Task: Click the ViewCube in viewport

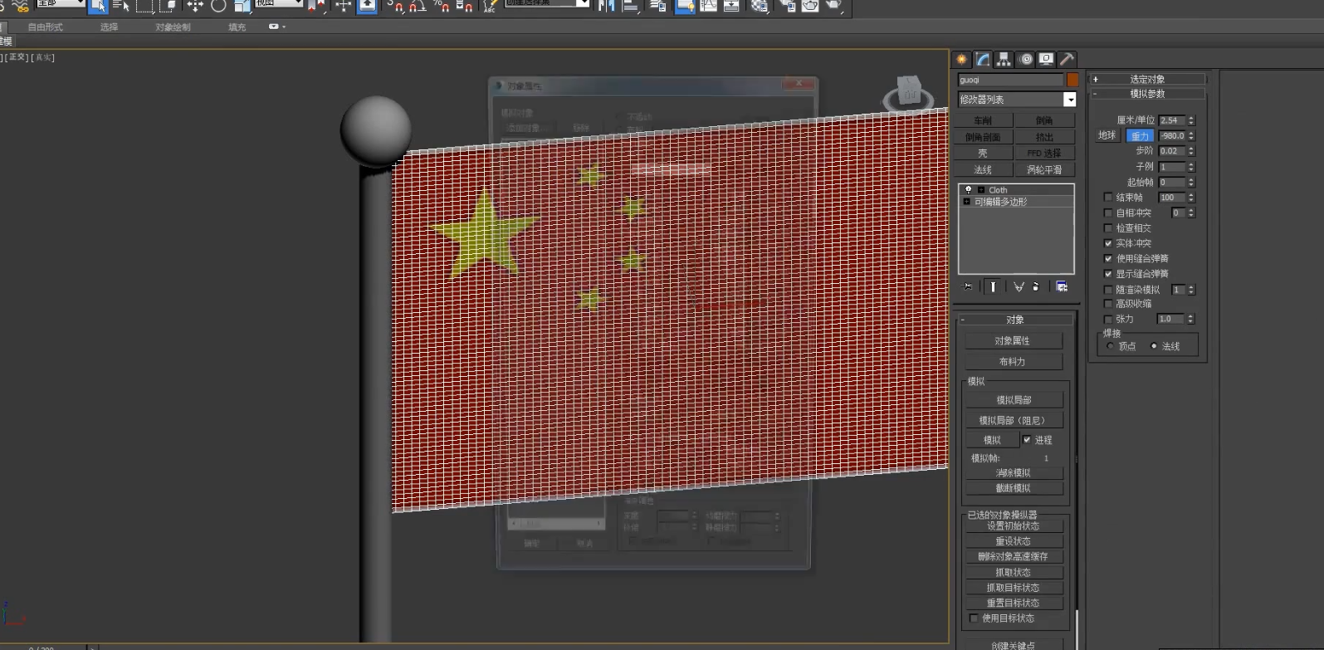Action: [x=909, y=92]
